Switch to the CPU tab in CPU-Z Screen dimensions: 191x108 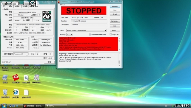[4, 6]
